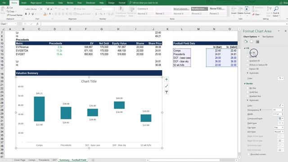The image size is (288, 162).
Task: Increase font size with the larger A icon
Action: coord(48,9)
